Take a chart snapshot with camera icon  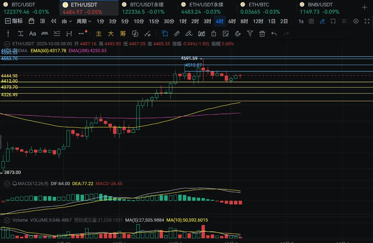[x=311, y=21]
